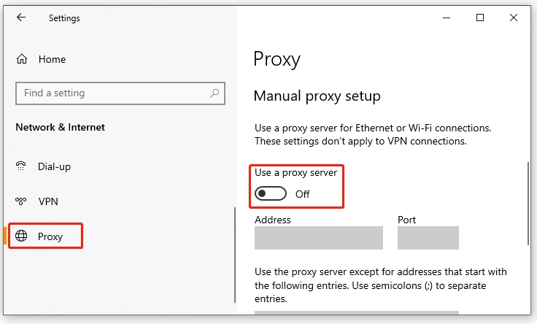Click the Dial-up connection icon
The width and height of the screenshot is (537, 324).
22,166
